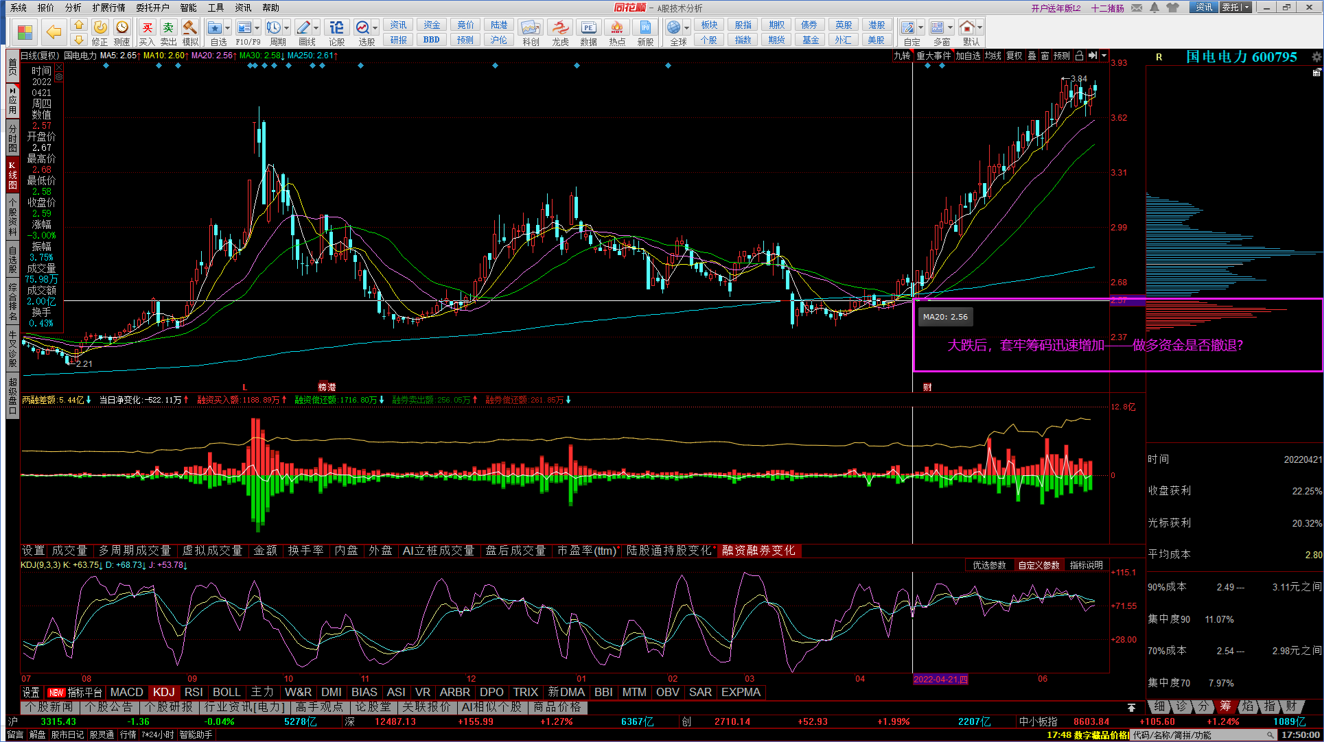Screen dimensions: 1324x742
Task: Open the 多窗 multi-window icon
Action: pos(938,28)
